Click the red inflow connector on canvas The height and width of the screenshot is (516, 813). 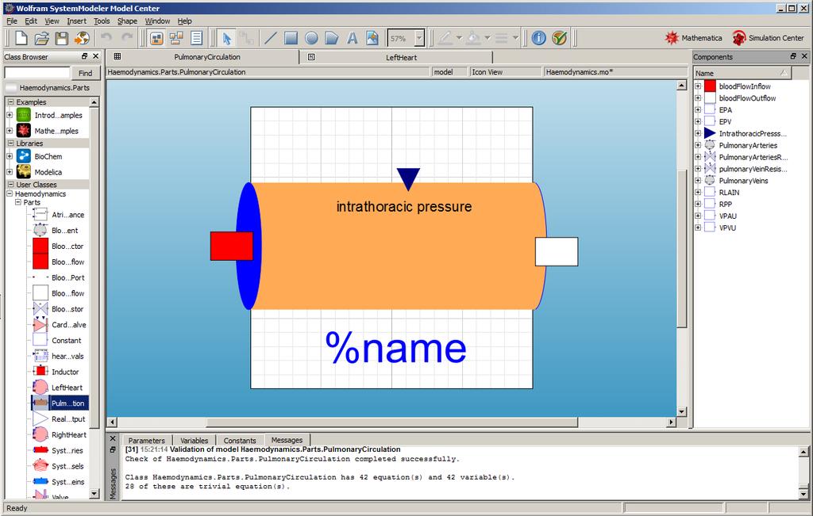point(231,246)
